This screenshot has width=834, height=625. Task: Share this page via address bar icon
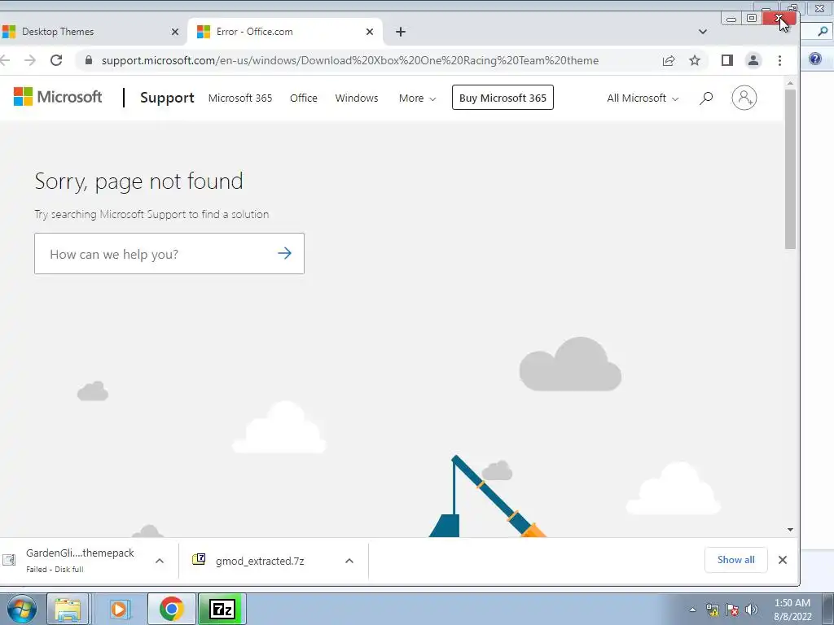pos(669,60)
